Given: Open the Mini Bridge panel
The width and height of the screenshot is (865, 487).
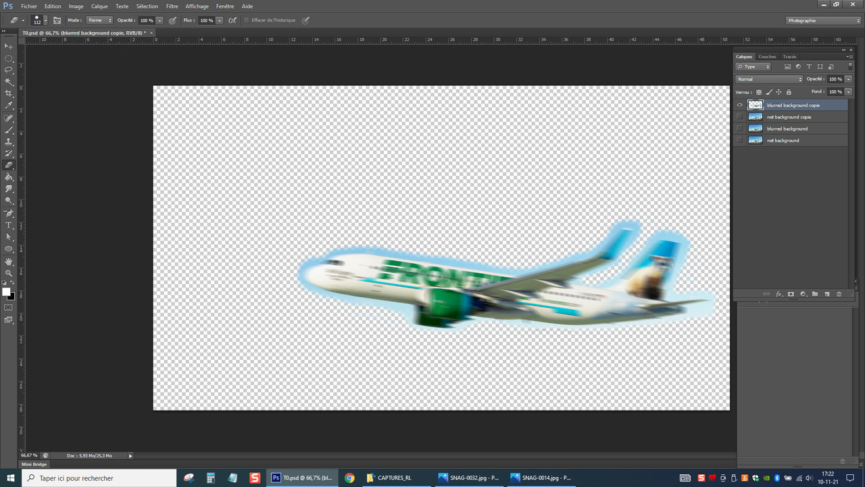Looking at the screenshot, I should 34,464.
